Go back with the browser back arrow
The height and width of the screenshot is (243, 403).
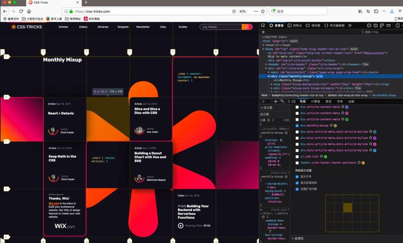(x=5, y=11)
